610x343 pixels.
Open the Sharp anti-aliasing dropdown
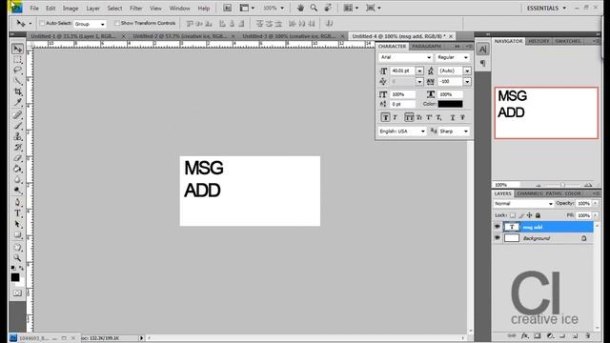(x=454, y=131)
